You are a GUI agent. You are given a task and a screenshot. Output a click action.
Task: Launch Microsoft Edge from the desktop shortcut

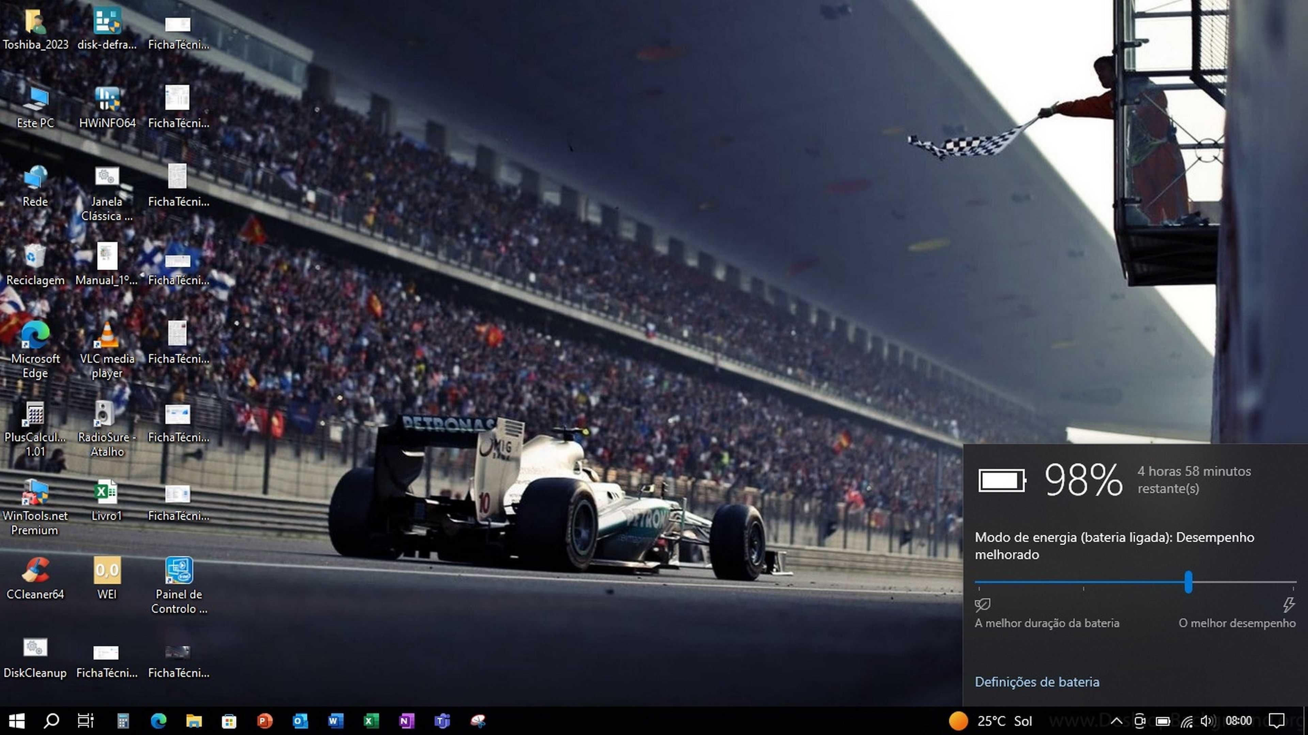pyautogui.click(x=35, y=350)
